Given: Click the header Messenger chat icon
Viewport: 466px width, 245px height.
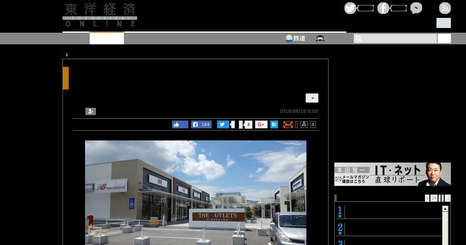Looking at the screenshot, I should point(416,8).
